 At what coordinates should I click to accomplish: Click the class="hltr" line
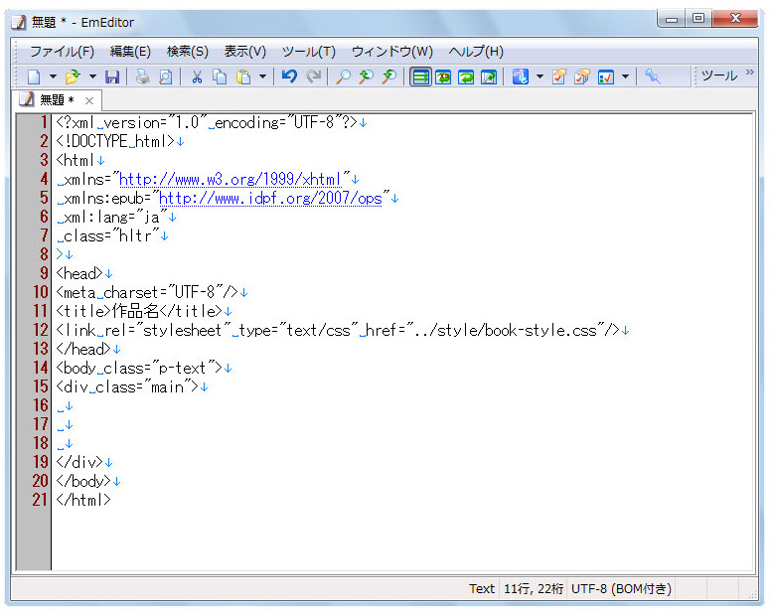pos(108,236)
